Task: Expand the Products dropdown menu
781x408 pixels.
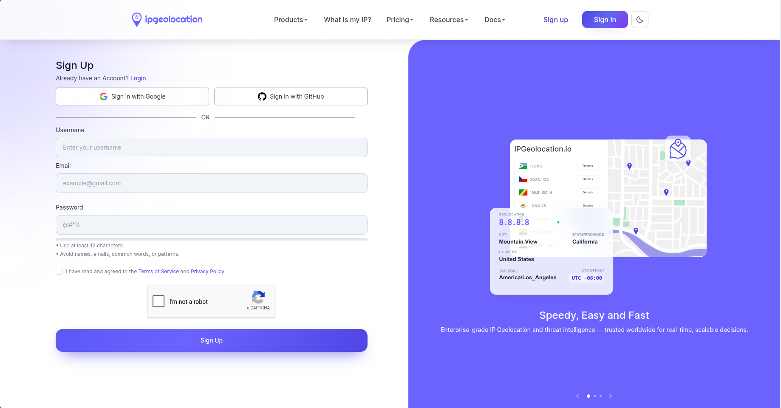Action: click(x=291, y=20)
